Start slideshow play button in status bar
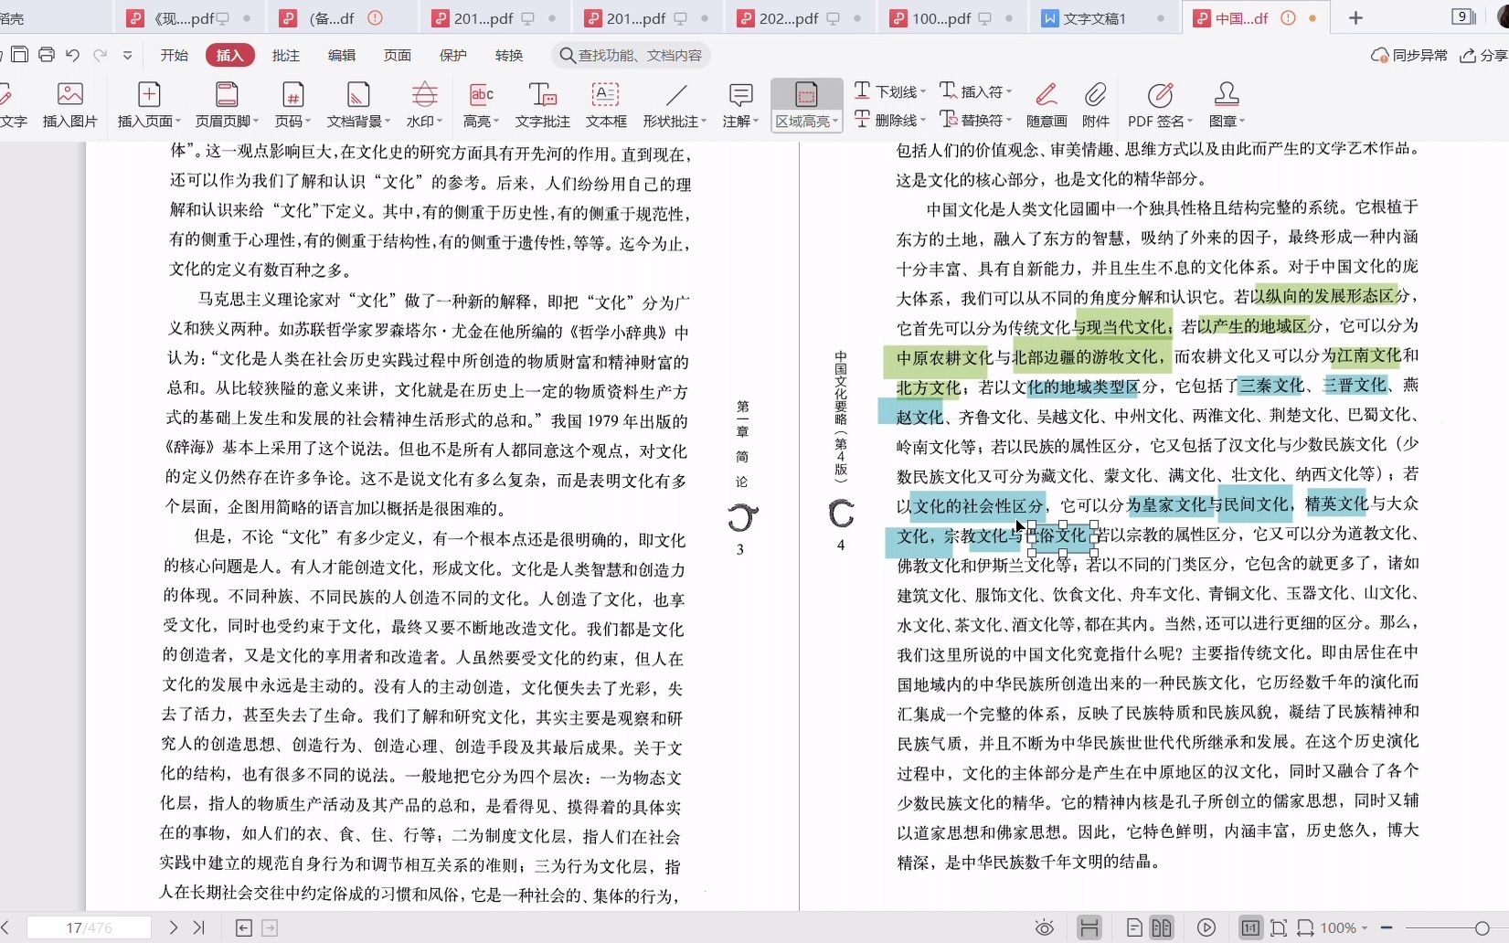The height and width of the screenshot is (943, 1509). coord(1206,927)
